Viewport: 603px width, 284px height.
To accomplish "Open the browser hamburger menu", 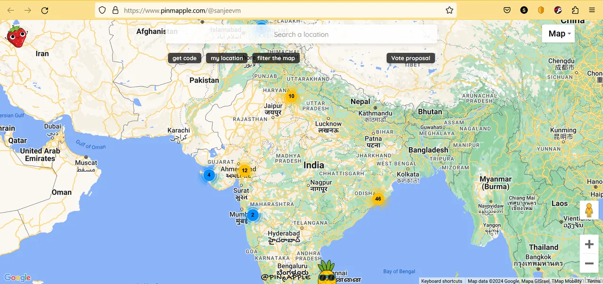I will (592, 10).
